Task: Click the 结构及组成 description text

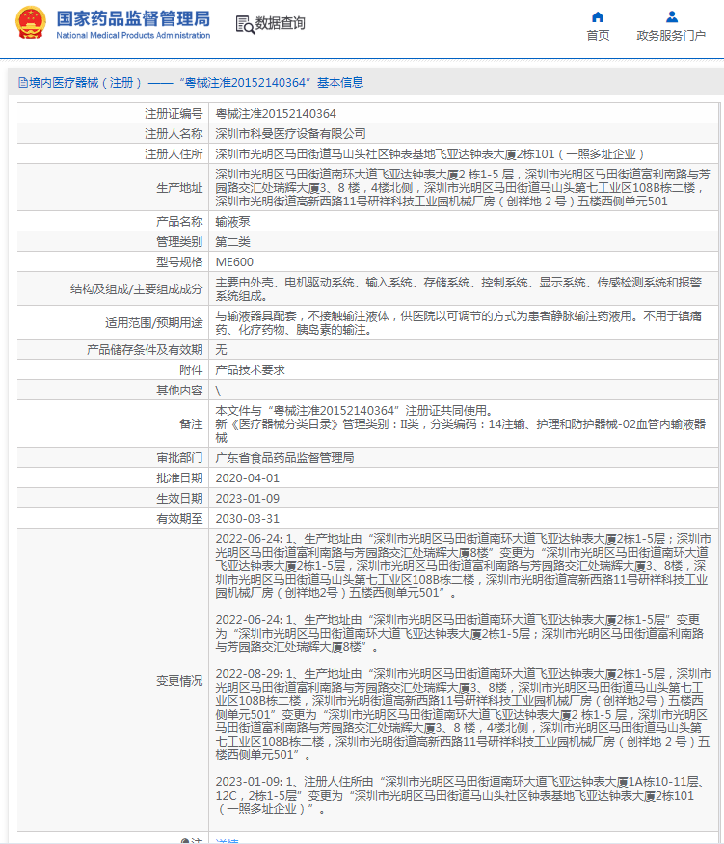Action: pos(458,289)
